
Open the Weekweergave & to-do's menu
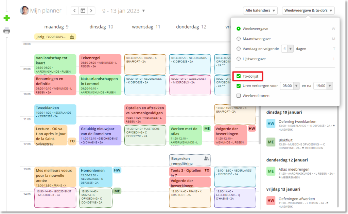tap(308, 11)
